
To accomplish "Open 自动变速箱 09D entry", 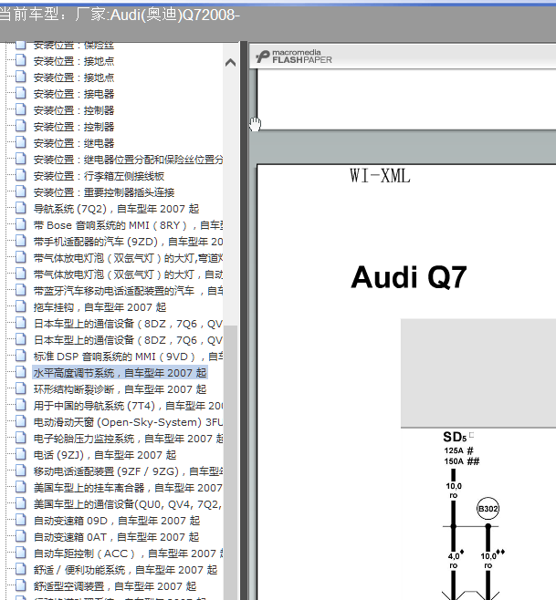I will [x=117, y=522].
